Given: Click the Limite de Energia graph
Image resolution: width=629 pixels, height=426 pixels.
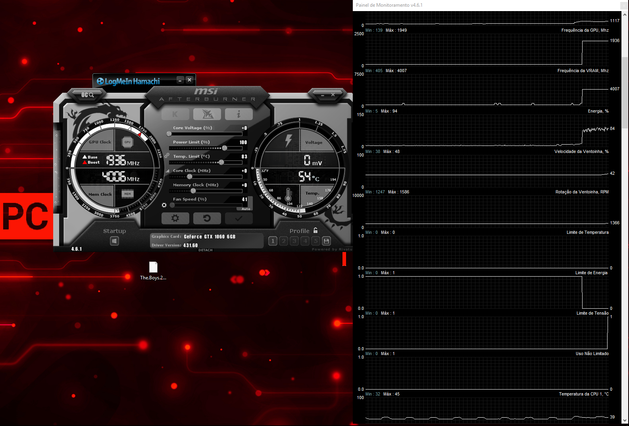Looking at the screenshot, I should [x=487, y=292].
